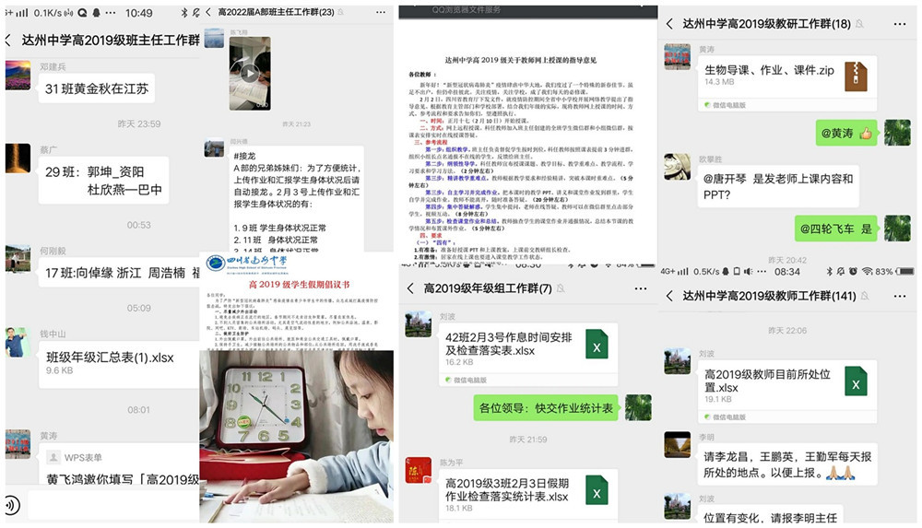Go back from 教师工作群(141)
Image resolution: width=922 pixels, height=528 pixels.
669,296
